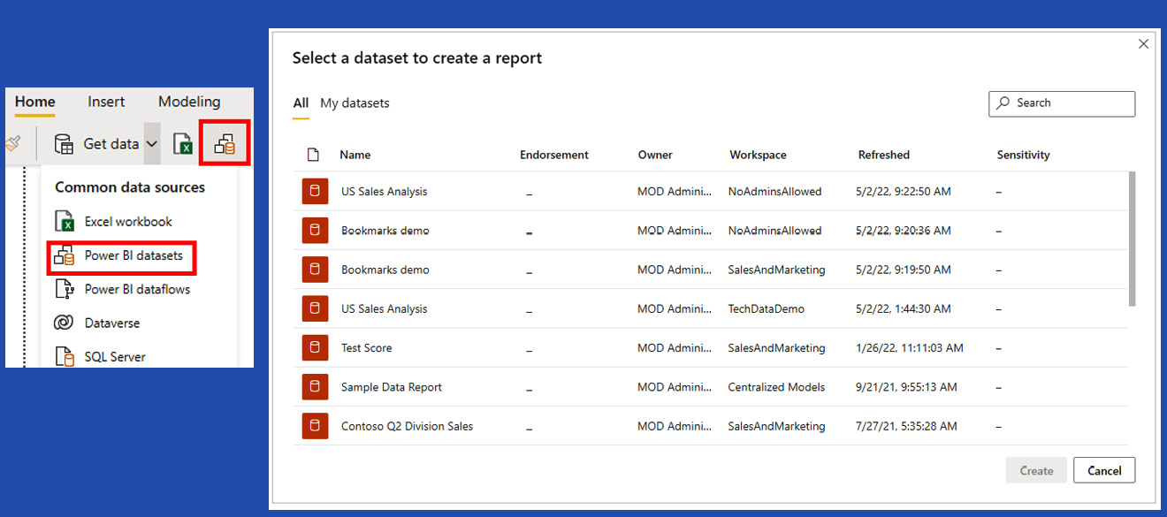Viewport: 1167px width, 517px height.
Task: Click the Get data table icon
Action: (x=64, y=144)
